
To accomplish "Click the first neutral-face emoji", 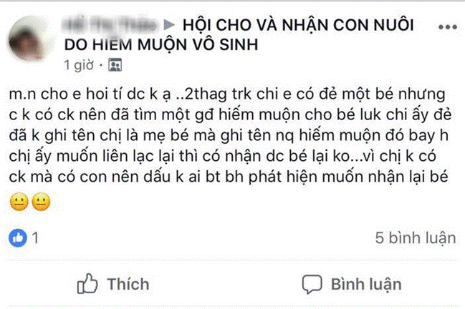I will pos(19,202).
